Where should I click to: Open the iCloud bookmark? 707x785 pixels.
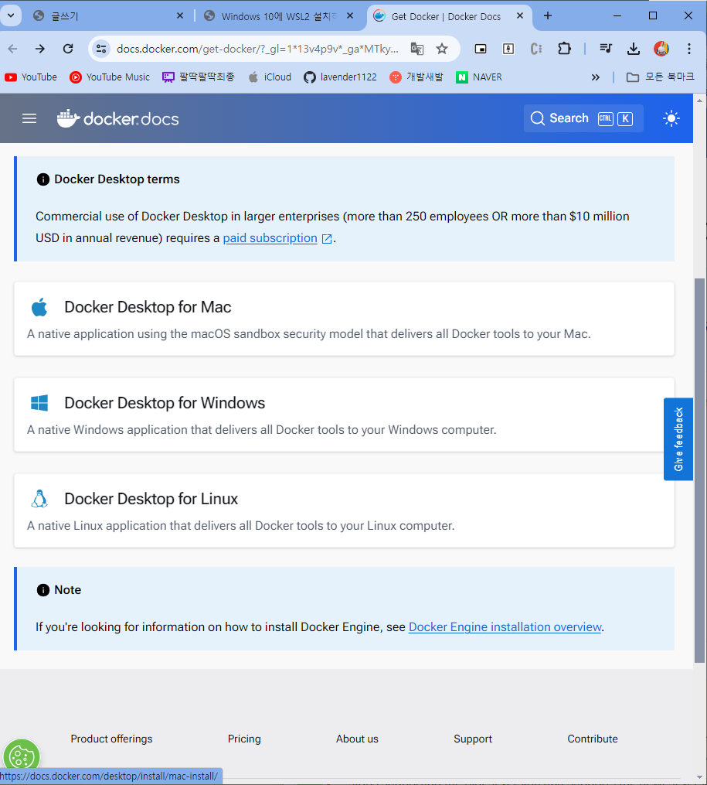[x=270, y=77]
